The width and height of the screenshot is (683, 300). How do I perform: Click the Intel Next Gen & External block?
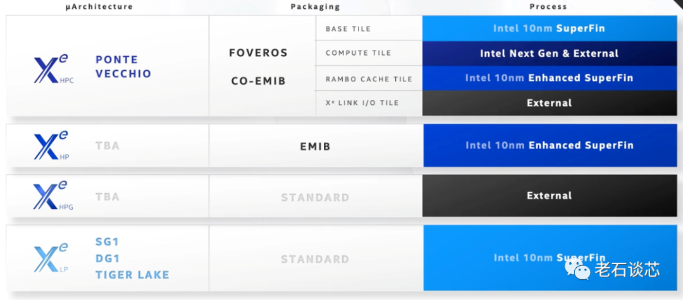pyautogui.click(x=549, y=54)
